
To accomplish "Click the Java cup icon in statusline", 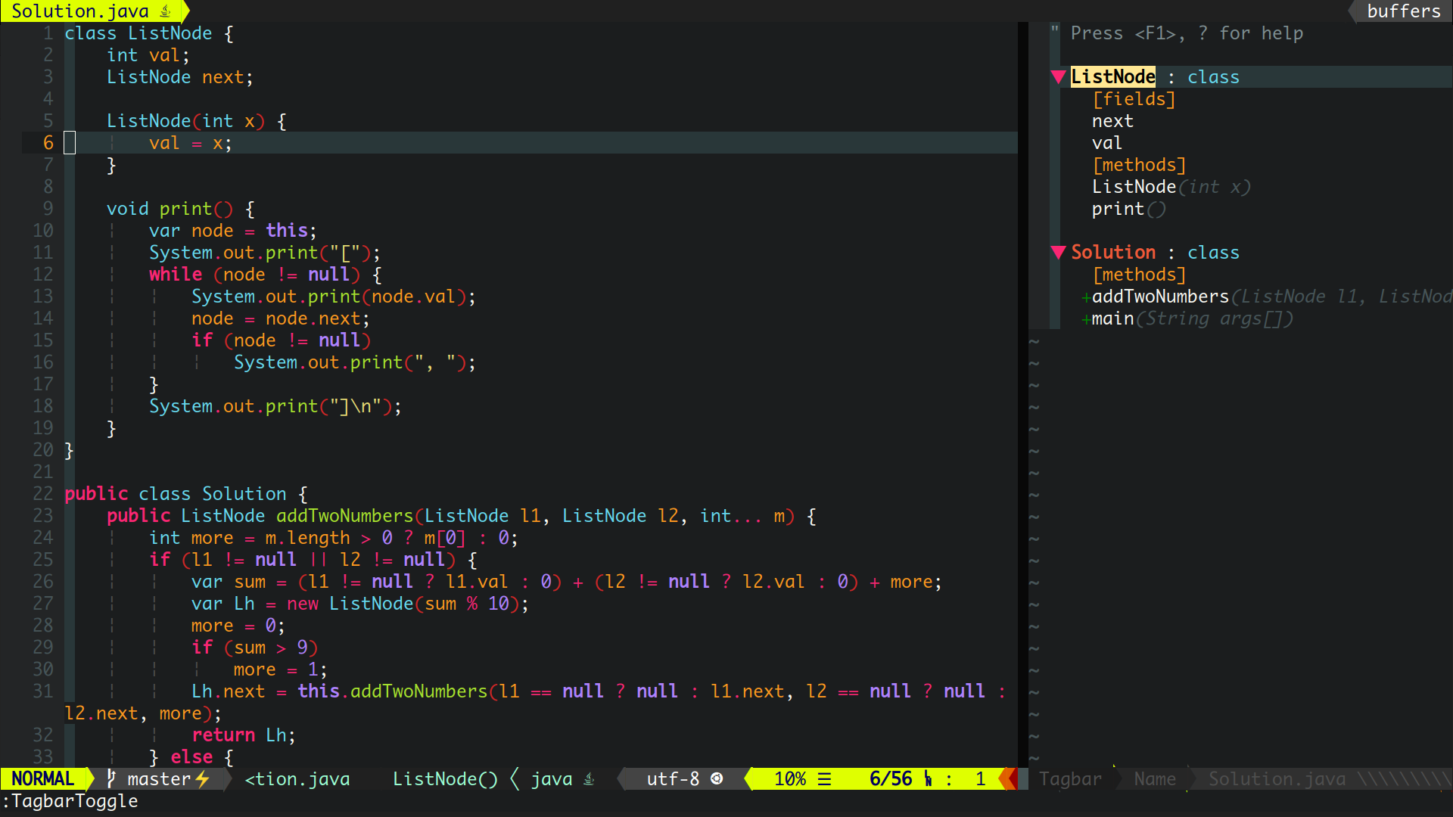I will pyautogui.click(x=589, y=778).
